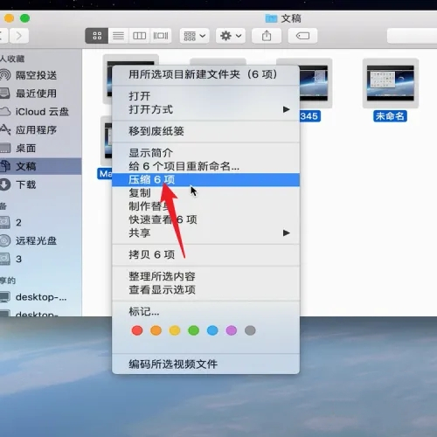Select the 未命名 file thumbnail

tap(391, 83)
